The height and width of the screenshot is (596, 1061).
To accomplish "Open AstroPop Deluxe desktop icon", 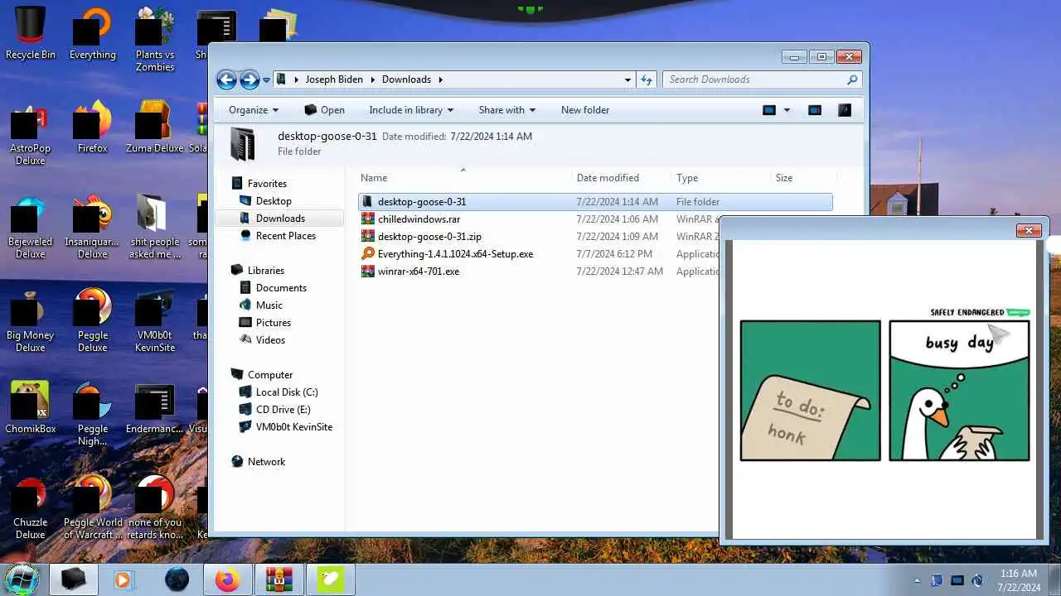I will (x=31, y=132).
